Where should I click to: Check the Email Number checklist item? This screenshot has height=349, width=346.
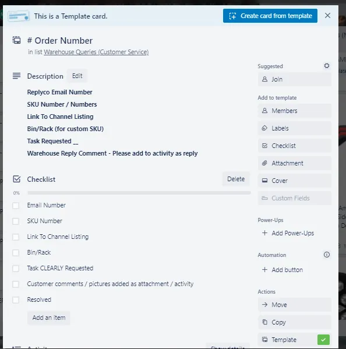(16, 206)
